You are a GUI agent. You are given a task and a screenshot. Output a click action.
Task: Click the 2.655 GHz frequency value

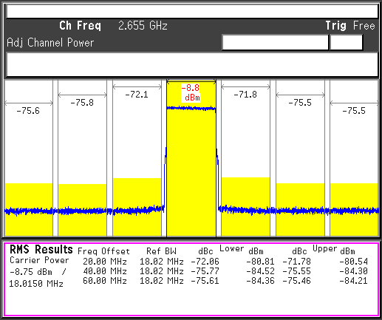pos(143,26)
